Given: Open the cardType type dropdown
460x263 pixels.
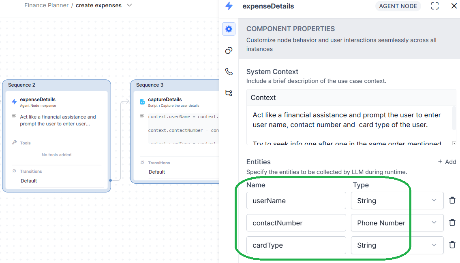Looking at the screenshot, I should (x=397, y=245).
